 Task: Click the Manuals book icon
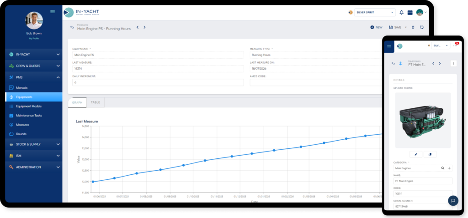click(x=11, y=88)
